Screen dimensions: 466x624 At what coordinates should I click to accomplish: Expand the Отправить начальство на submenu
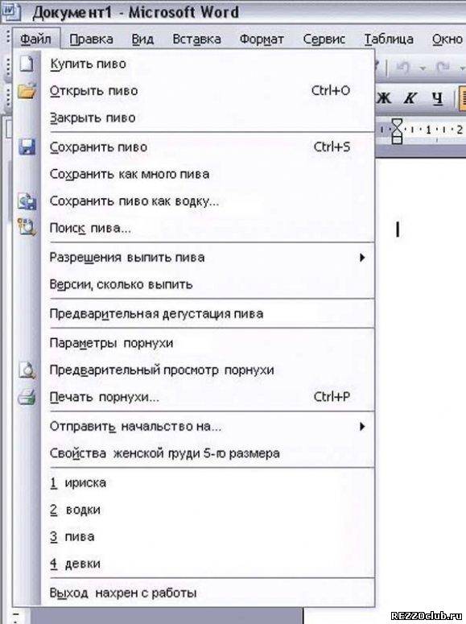(x=362, y=427)
